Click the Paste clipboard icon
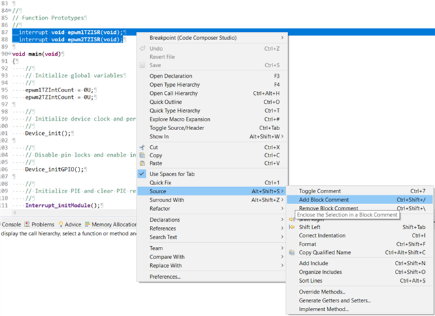Image resolution: width=435 pixels, height=316 pixels. 142,163
